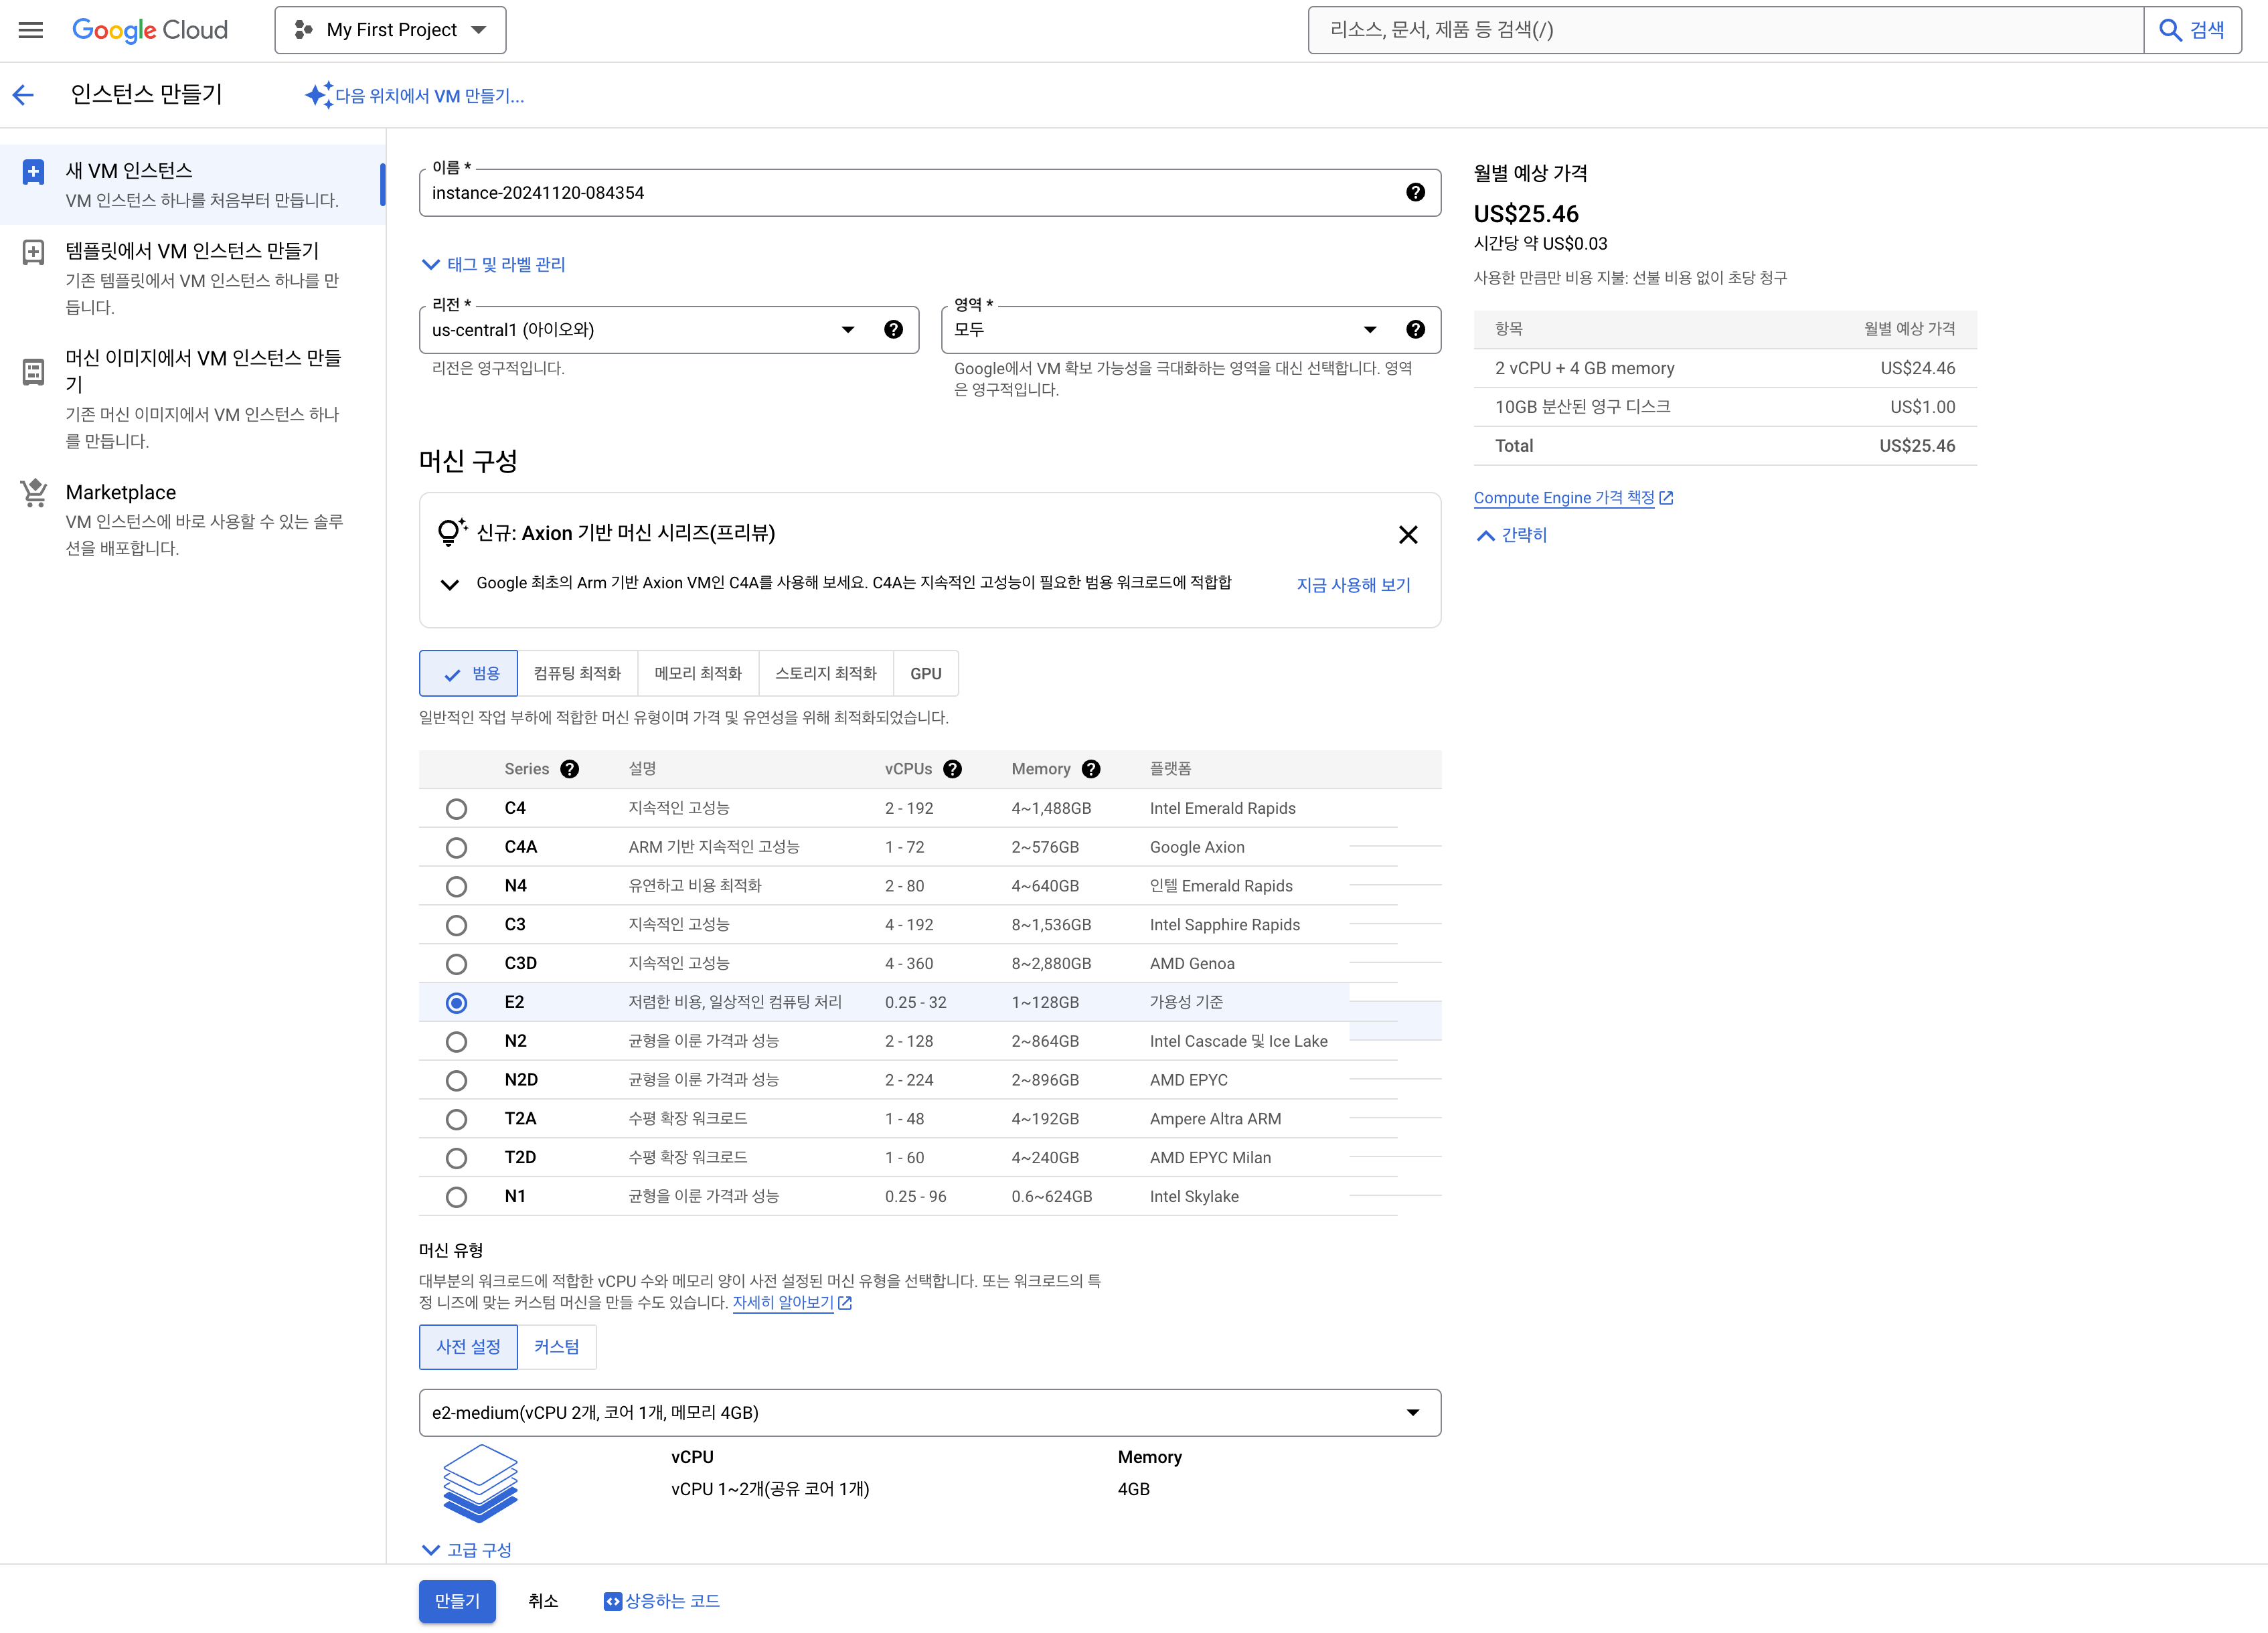This screenshot has height=1633, width=2268.
Task: Open the e2-medium machine type dropdown
Action: (x=930, y=1413)
